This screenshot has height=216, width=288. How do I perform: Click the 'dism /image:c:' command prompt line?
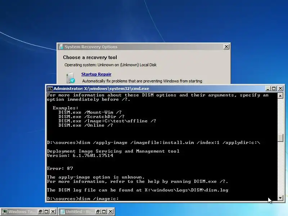pyautogui.click(x=83, y=199)
